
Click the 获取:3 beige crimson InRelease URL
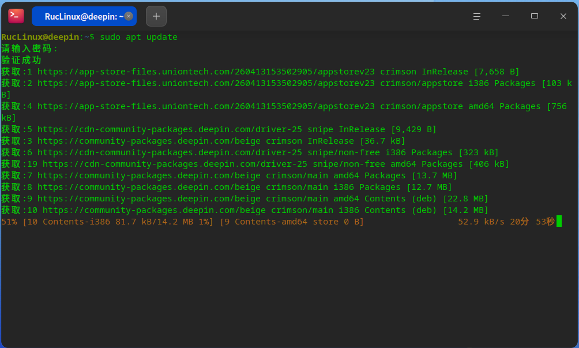coord(149,141)
